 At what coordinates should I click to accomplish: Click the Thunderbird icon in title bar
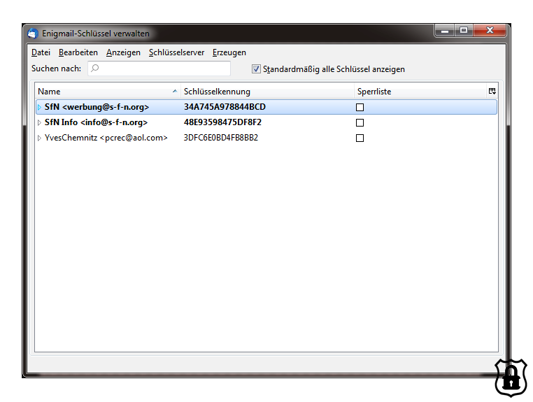click(x=33, y=34)
